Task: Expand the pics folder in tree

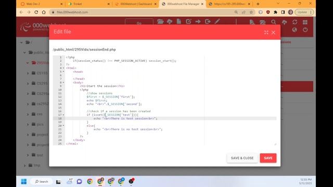Action: [x=28, y=125]
